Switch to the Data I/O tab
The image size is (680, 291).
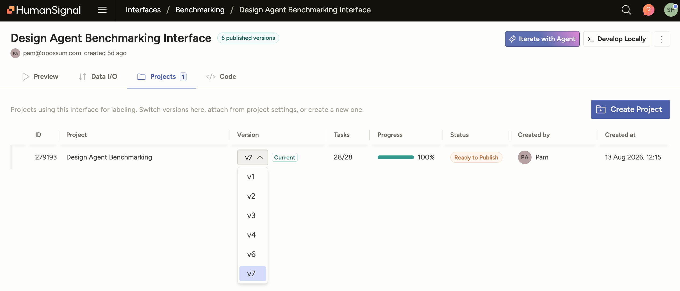click(98, 77)
